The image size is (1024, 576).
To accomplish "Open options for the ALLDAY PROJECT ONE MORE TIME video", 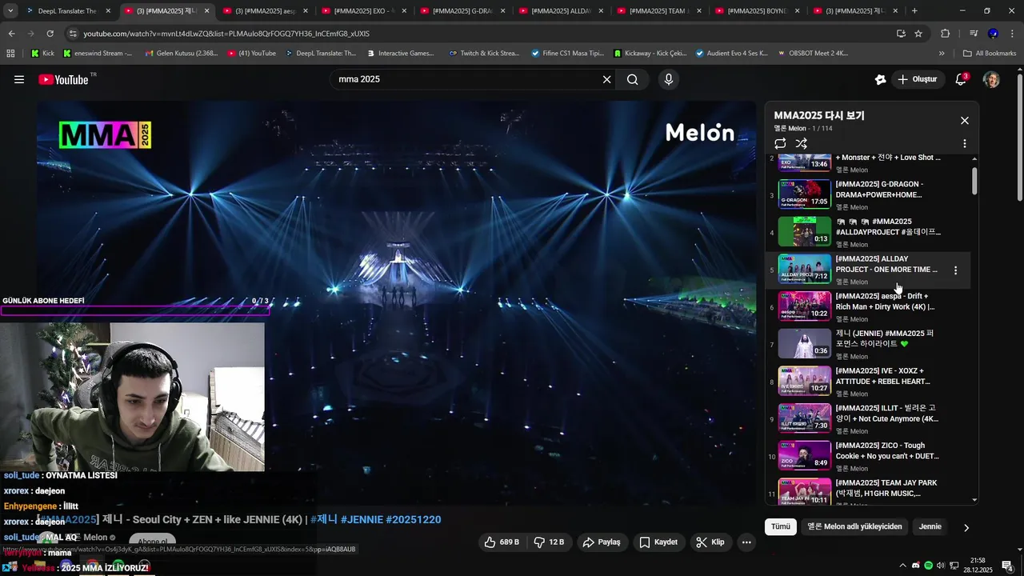I will (955, 270).
